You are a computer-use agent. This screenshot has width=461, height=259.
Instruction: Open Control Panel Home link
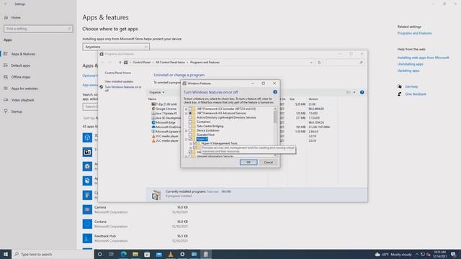click(118, 73)
